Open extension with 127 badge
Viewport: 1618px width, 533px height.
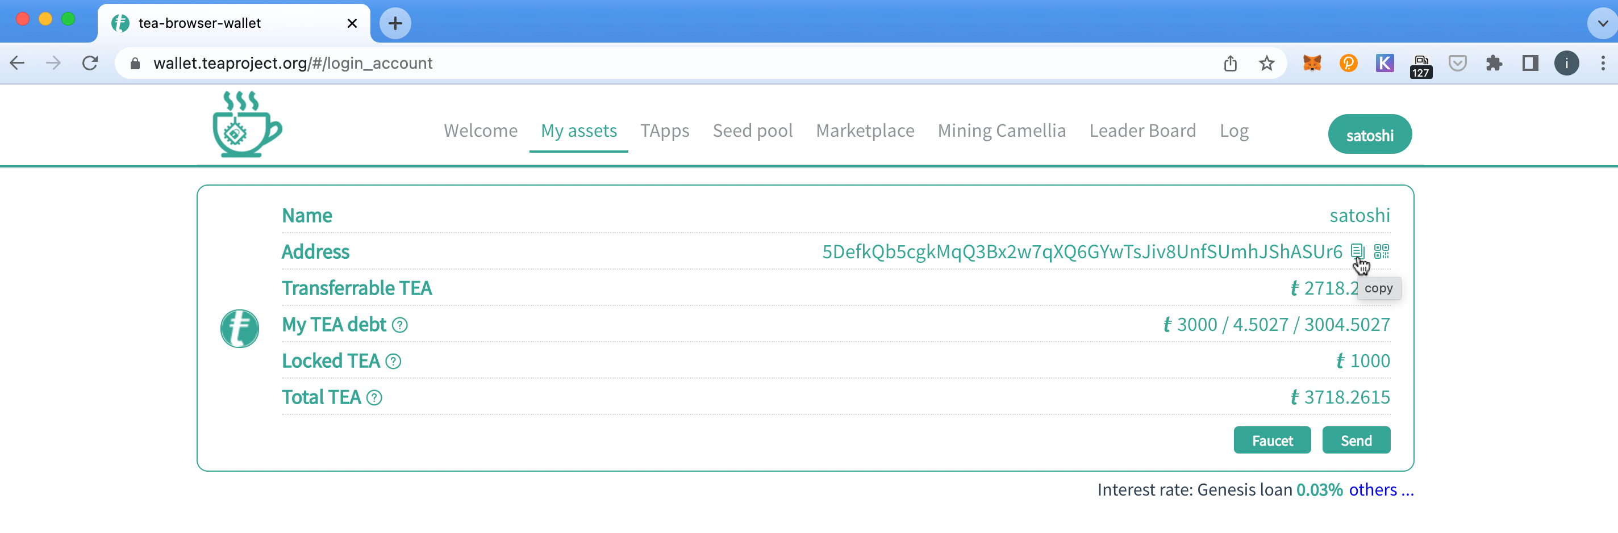1421,66
